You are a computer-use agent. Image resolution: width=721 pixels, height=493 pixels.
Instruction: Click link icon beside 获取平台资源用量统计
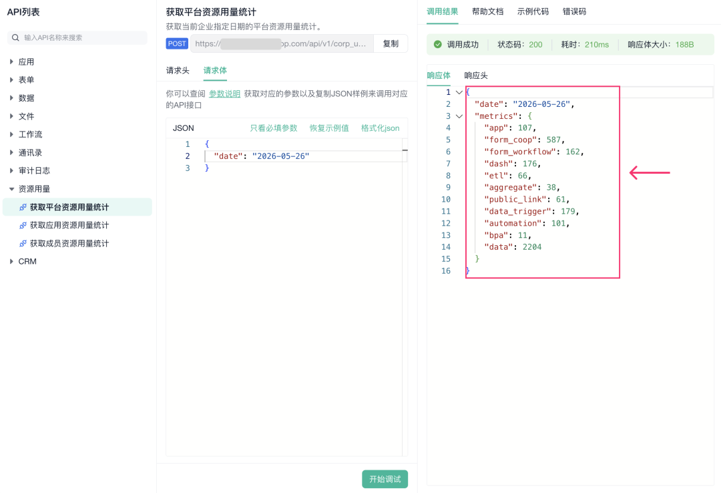pos(23,207)
